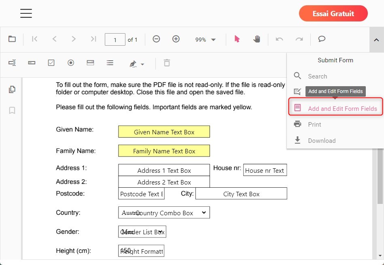Add a textbox form field
This screenshot has width=384, height=265.
12,63
